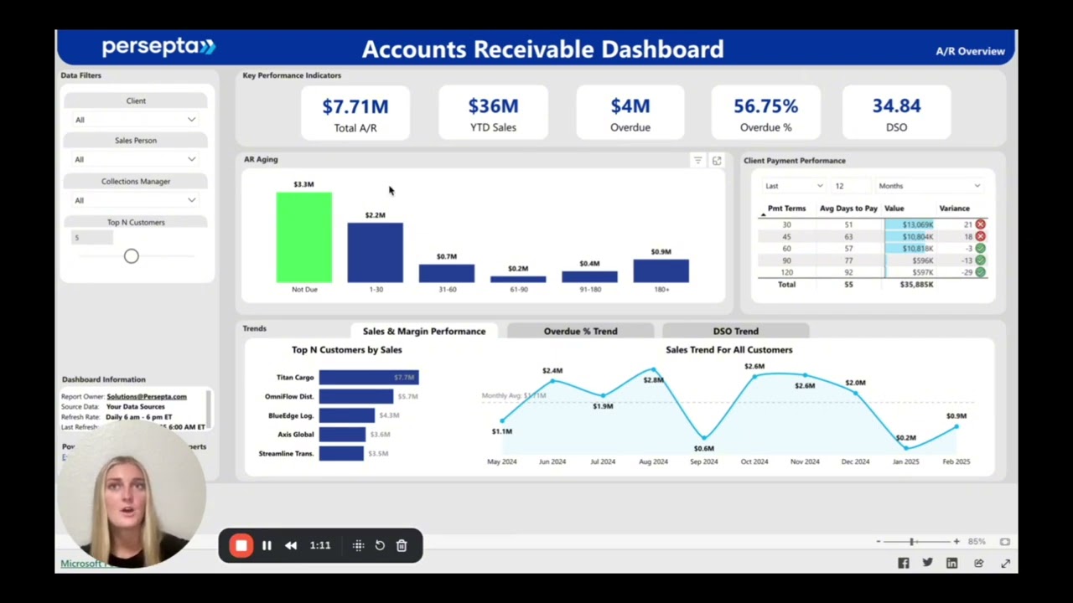Click the Overdue % 56.75% card
The image size is (1073, 603).
pyautogui.click(x=766, y=113)
